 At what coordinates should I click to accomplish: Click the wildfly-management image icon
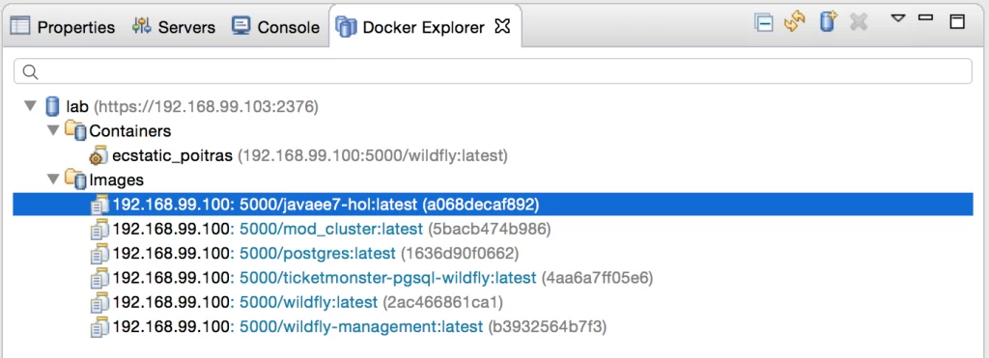tap(99, 327)
